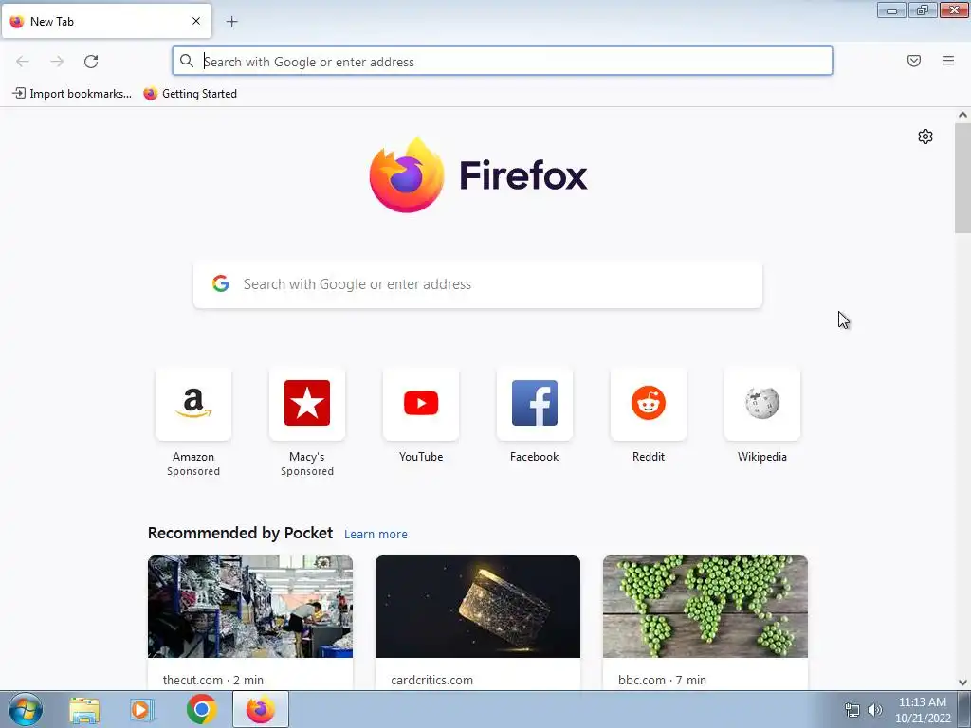Open the Macy's sponsored tile

[307, 404]
